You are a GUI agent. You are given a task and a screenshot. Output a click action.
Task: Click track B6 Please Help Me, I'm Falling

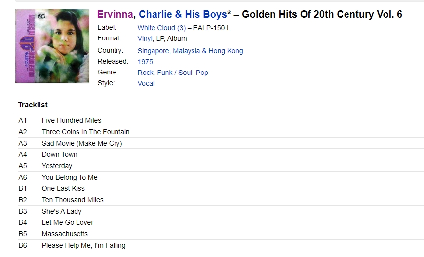tap(83, 245)
